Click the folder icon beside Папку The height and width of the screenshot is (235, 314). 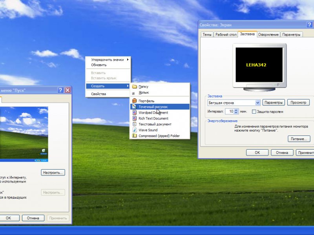[135, 87]
